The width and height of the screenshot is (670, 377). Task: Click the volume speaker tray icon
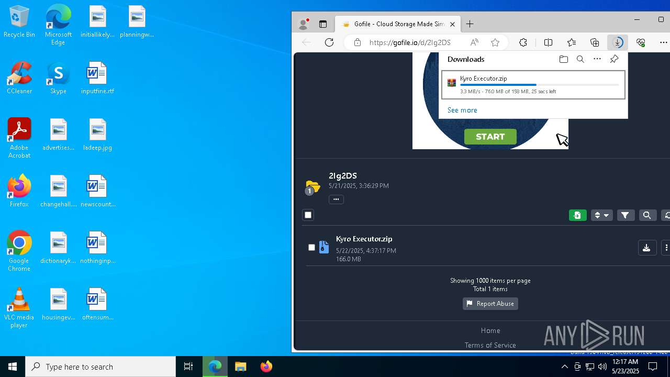pyautogui.click(x=602, y=367)
